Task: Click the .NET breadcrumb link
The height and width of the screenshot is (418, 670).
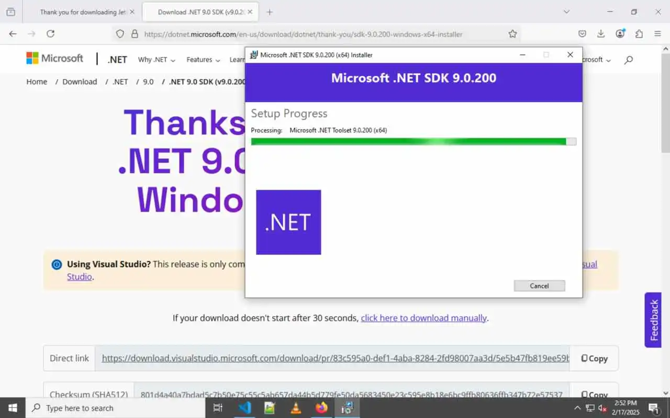Action: click(120, 82)
